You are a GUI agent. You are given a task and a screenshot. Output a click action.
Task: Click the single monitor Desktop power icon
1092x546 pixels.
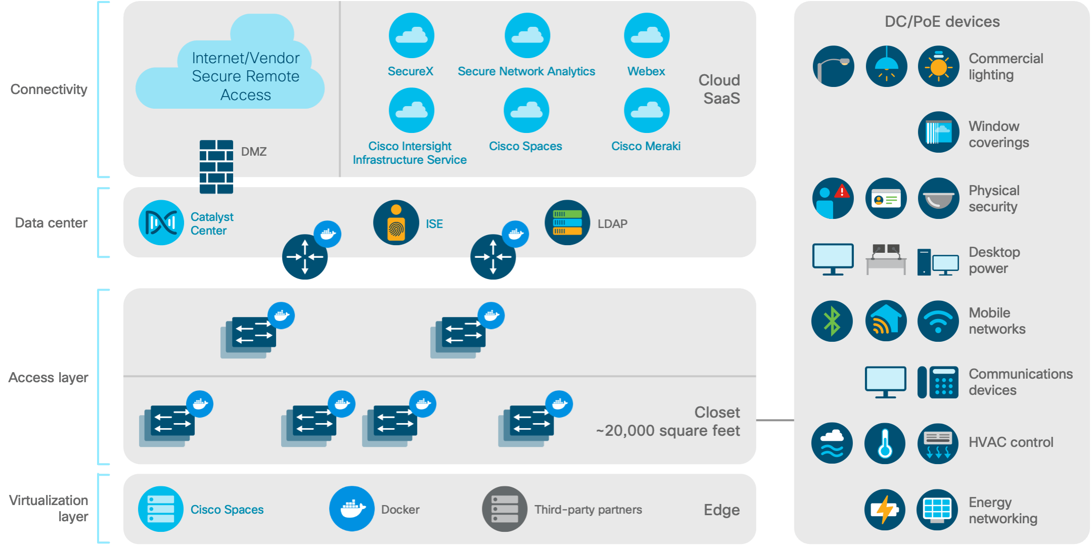833,259
